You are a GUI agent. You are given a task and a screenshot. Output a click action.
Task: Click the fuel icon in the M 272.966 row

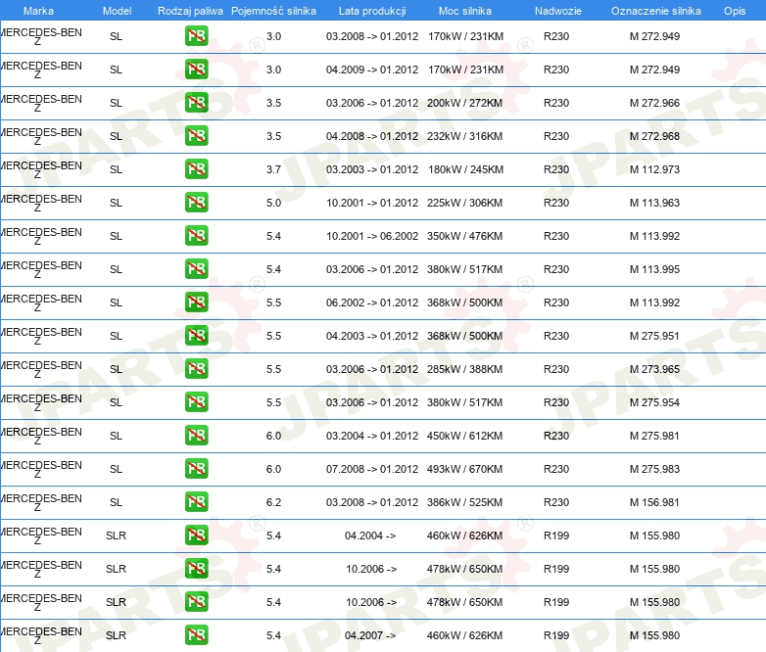point(196,103)
